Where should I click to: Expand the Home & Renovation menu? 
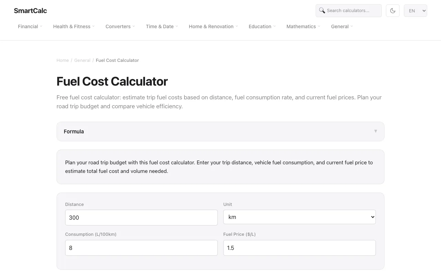[x=213, y=26]
